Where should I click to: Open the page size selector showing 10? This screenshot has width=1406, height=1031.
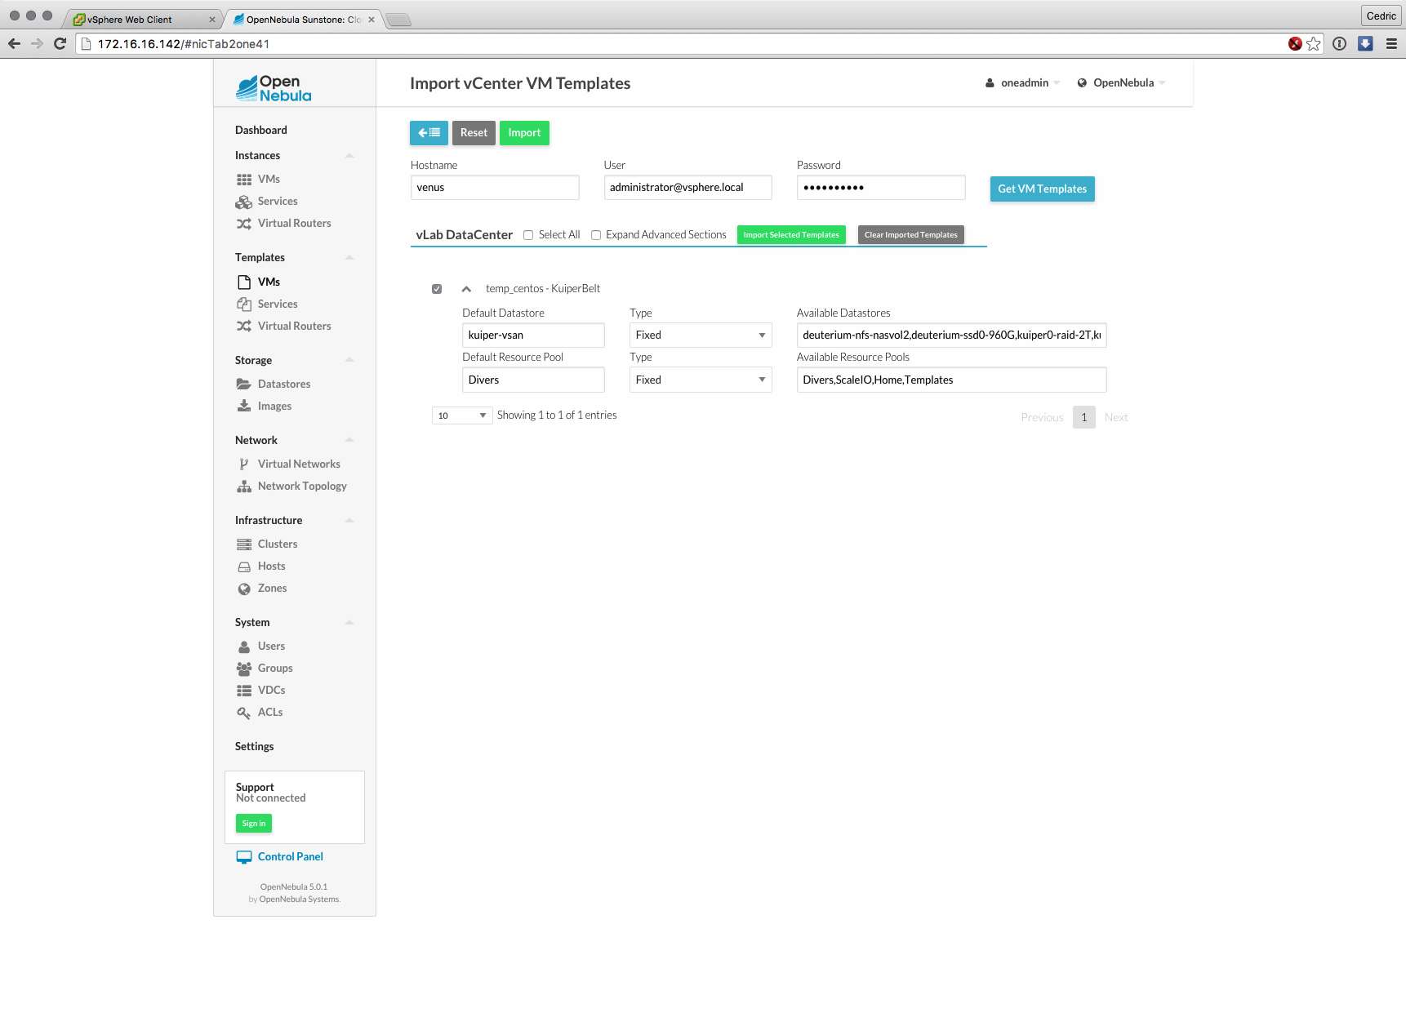(x=461, y=416)
